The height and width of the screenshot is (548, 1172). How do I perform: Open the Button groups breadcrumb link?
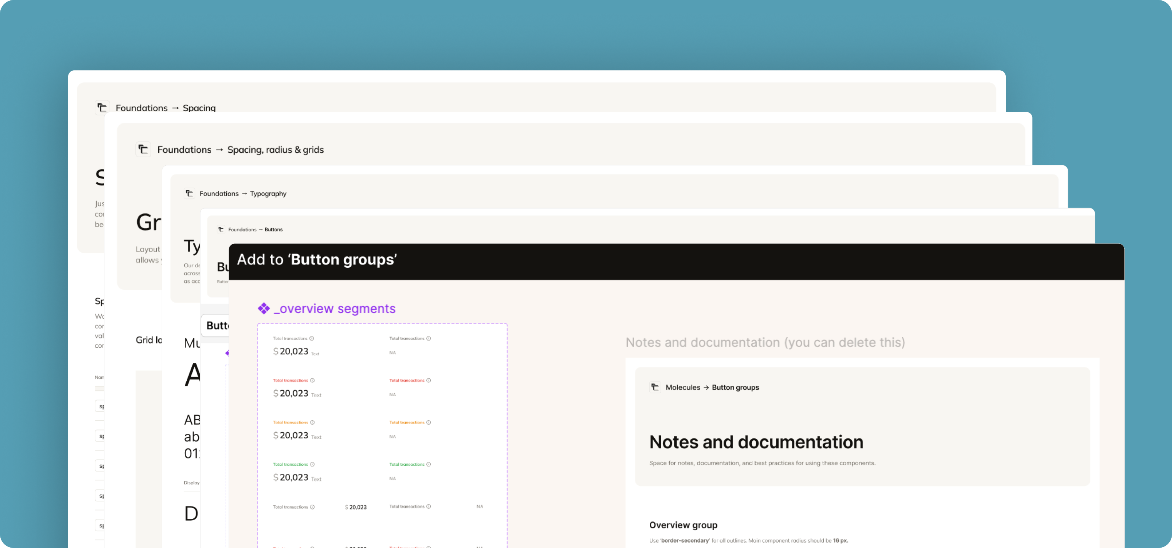(735, 388)
